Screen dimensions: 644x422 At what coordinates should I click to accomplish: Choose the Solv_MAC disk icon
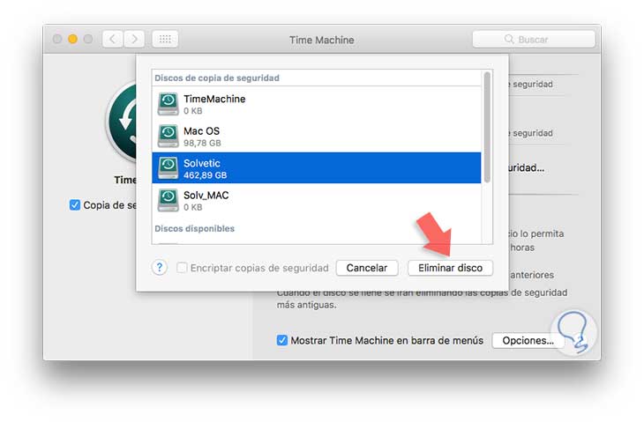168,200
